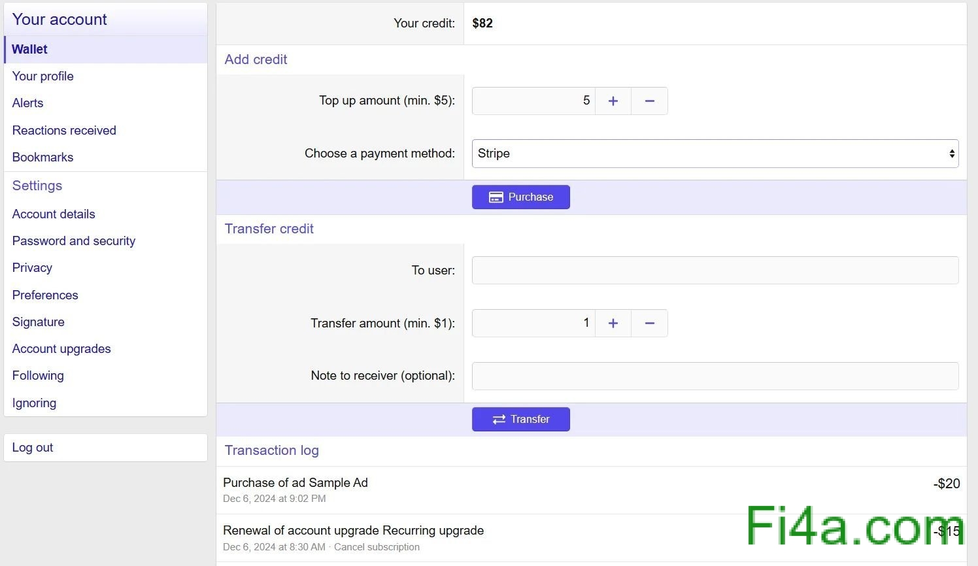Click the transfer amount number field
Screen dimensions: 978x566
pos(533,324)
